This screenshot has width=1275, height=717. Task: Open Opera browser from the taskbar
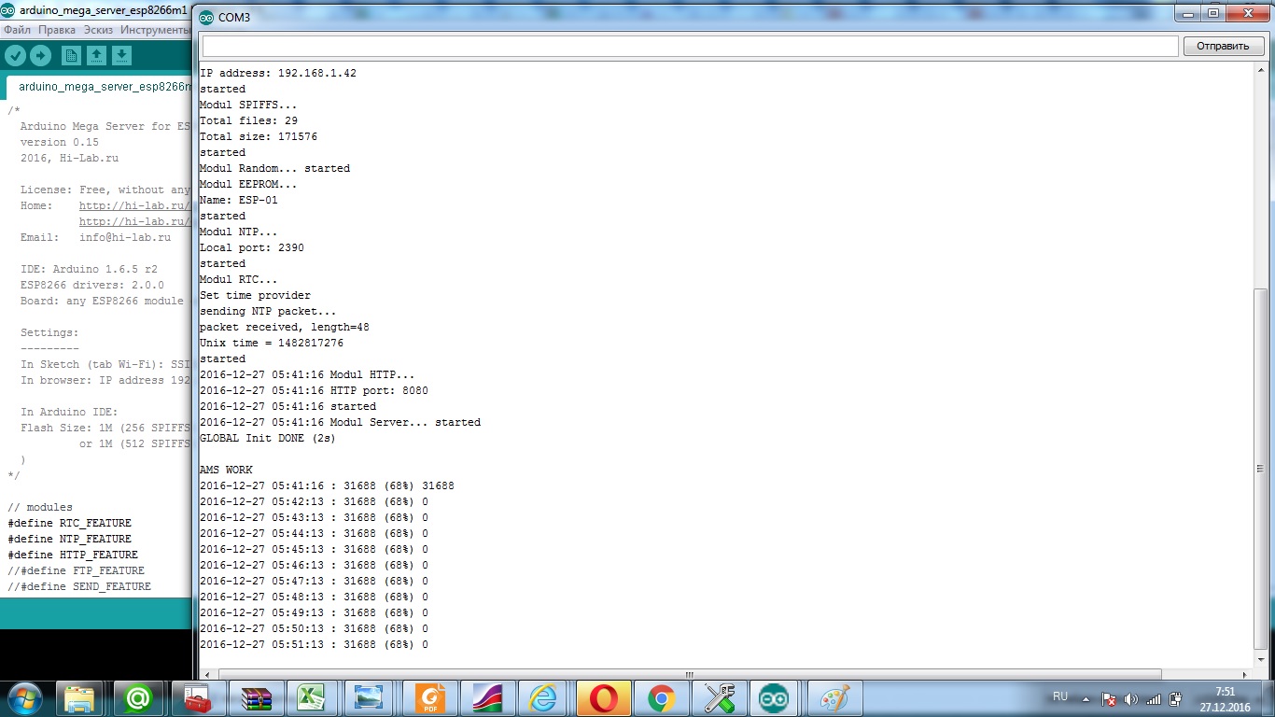point(603,698)
